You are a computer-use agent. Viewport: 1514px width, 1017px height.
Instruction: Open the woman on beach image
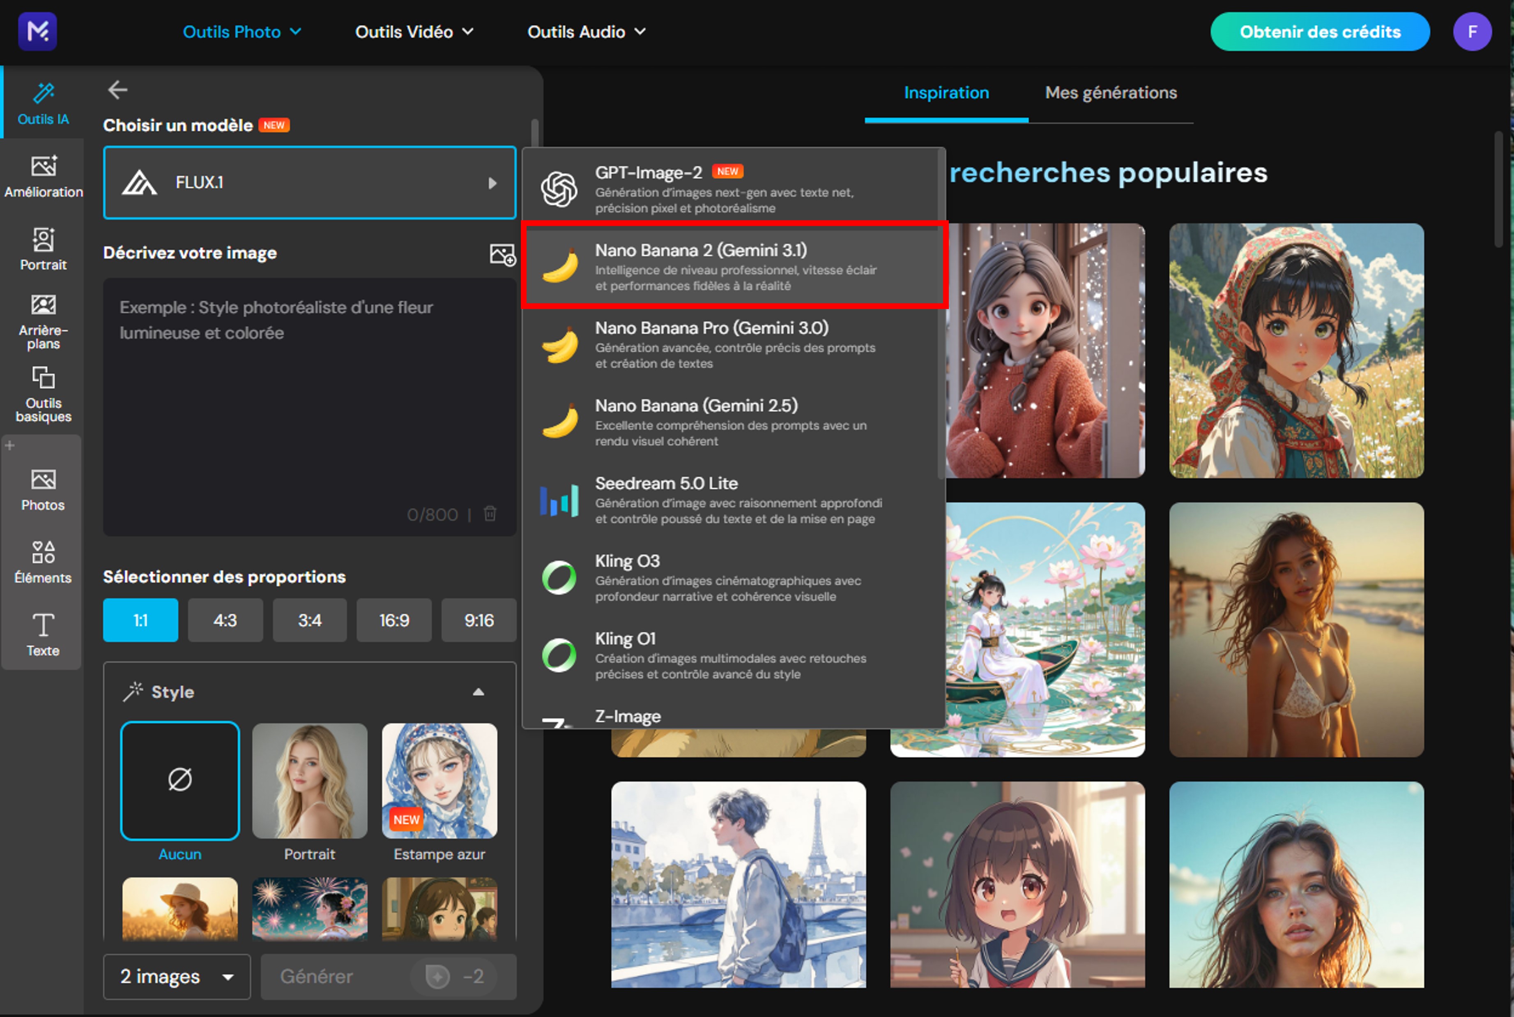tap(1296, 629)
